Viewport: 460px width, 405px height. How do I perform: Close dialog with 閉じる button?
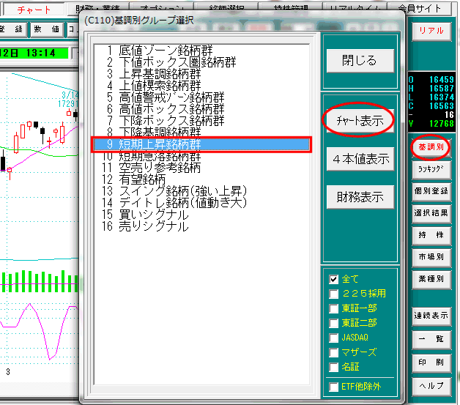(360, 61)
